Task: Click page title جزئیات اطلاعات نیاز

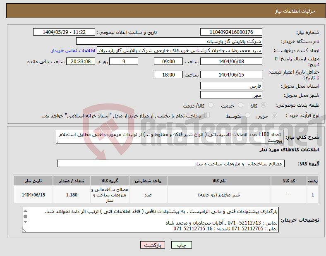Action: coord(295,11)
